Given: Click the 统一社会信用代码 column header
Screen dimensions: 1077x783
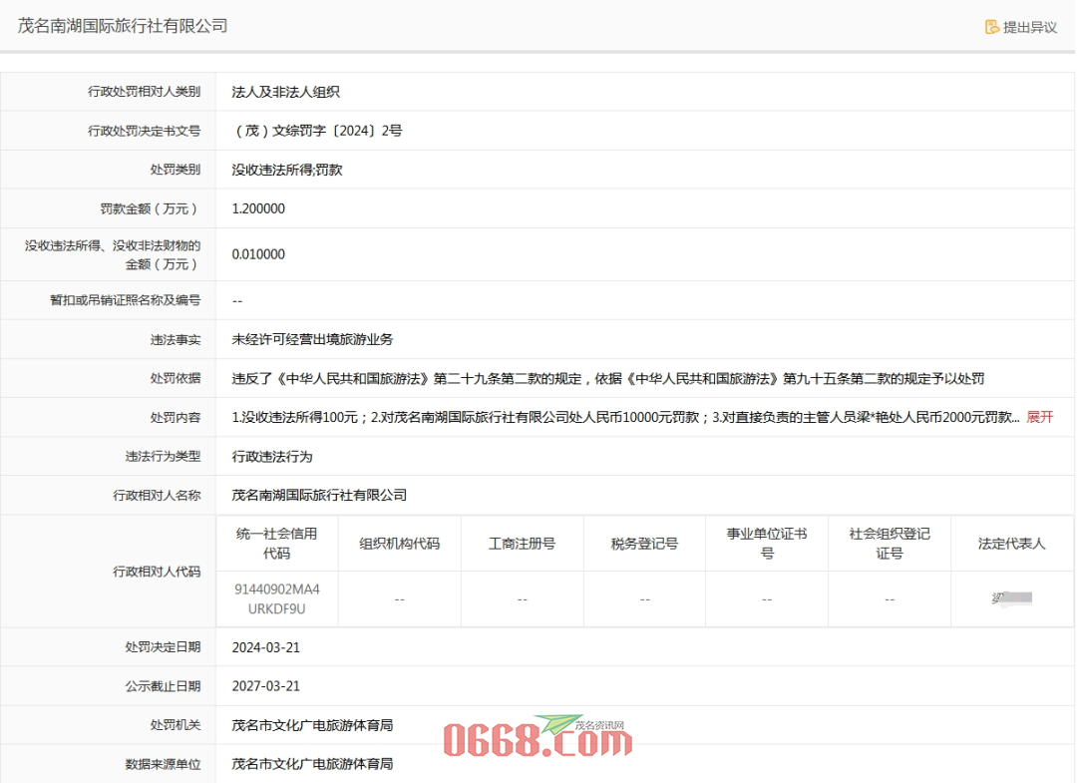Looking at the screenshot, I should click(x=276, y=544).
